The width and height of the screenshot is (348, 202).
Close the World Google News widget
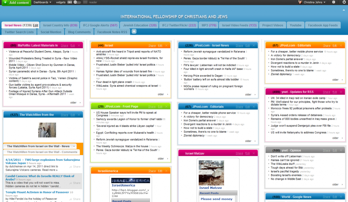pyautogui.click(x=341, y=197)
